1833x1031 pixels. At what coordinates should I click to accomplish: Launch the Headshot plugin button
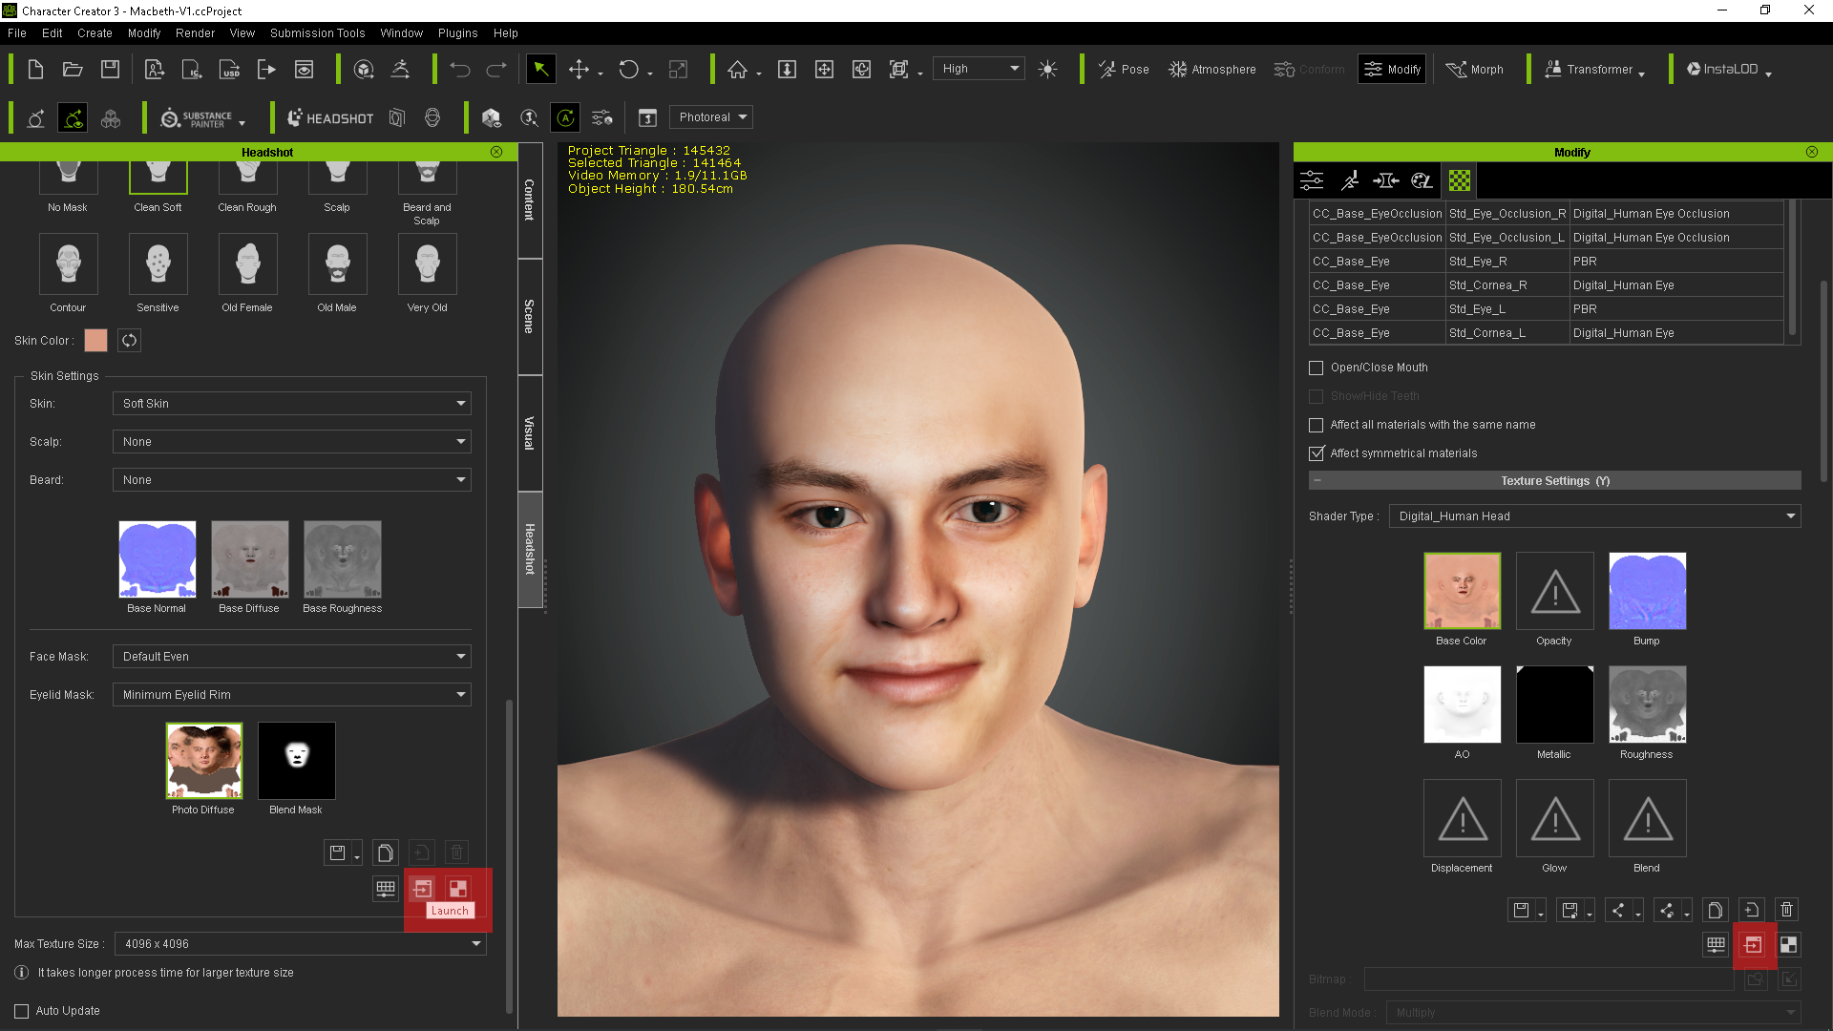(x=330, y=117)
